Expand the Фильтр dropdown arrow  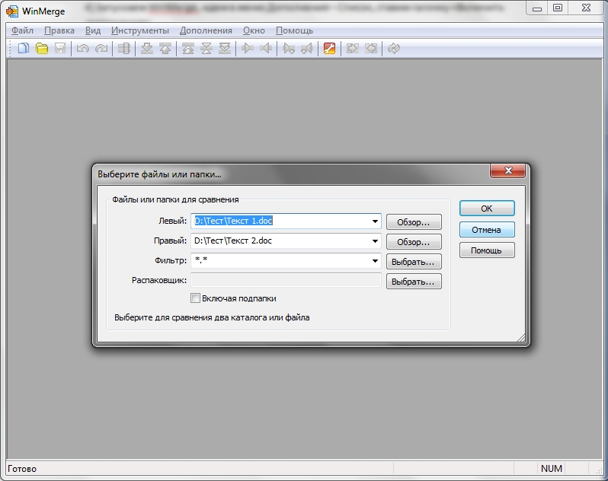375,260
